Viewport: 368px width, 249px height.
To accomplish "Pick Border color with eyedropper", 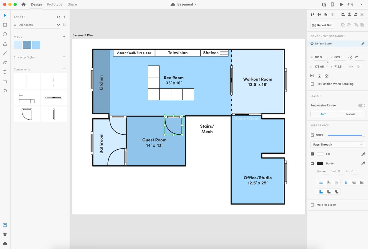I will (363, 163).
